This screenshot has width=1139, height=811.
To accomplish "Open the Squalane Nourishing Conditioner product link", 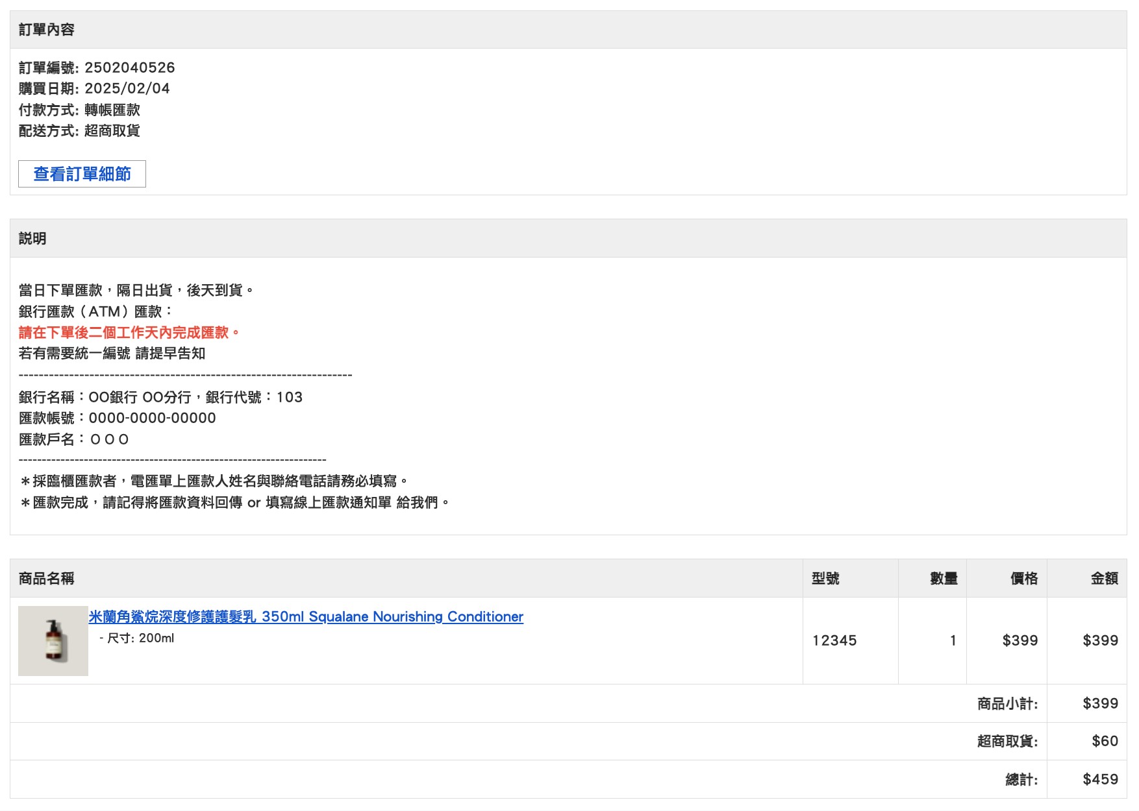I will pos(306,616).
